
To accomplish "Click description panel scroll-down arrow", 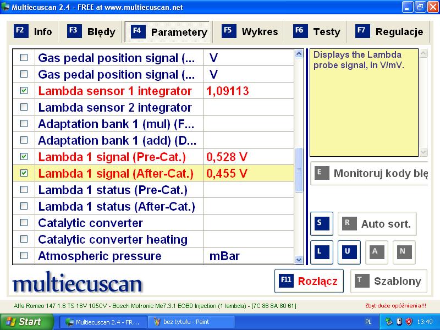I will (423, 152).
